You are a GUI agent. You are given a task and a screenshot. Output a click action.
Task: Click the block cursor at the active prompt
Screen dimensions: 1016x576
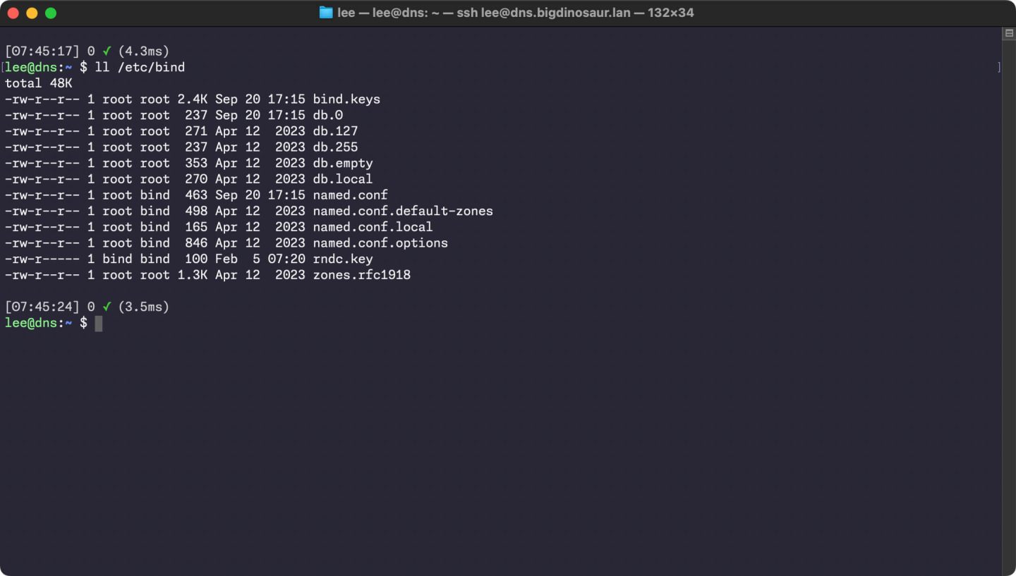99,323
